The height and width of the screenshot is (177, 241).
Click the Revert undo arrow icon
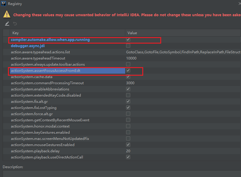click(15, 24)
